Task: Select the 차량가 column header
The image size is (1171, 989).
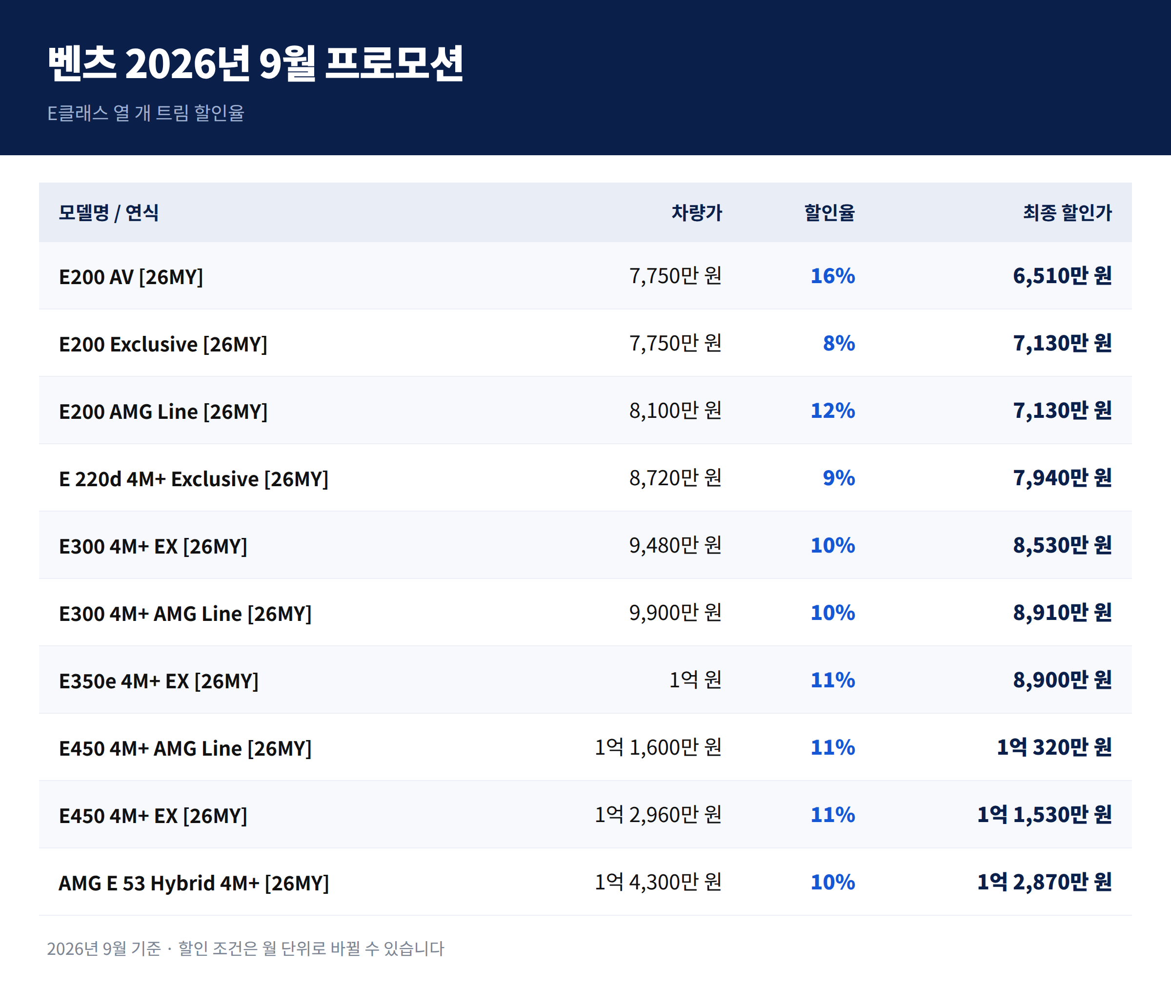Action: [x=696, y=212]
